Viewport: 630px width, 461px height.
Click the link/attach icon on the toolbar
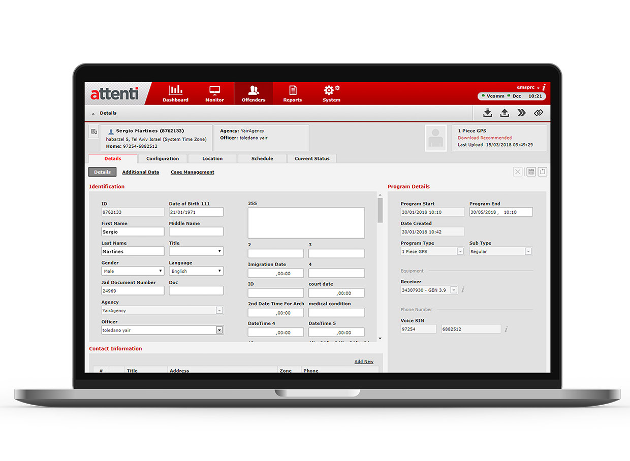point(539,113)
